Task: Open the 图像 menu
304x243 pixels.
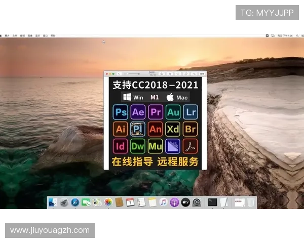Action: click(30, 35)
